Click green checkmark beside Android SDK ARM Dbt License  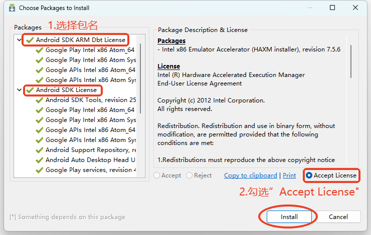(x=30, y=39)
